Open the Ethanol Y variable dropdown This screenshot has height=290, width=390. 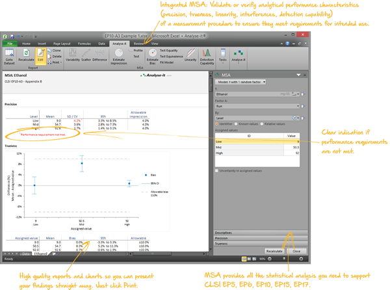[x=298, y=94]
